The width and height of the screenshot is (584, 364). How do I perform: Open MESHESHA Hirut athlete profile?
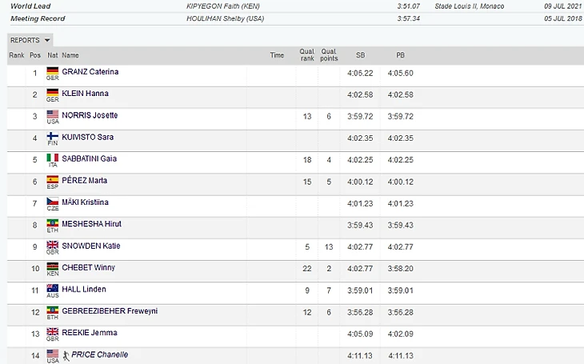pos(91,223)
